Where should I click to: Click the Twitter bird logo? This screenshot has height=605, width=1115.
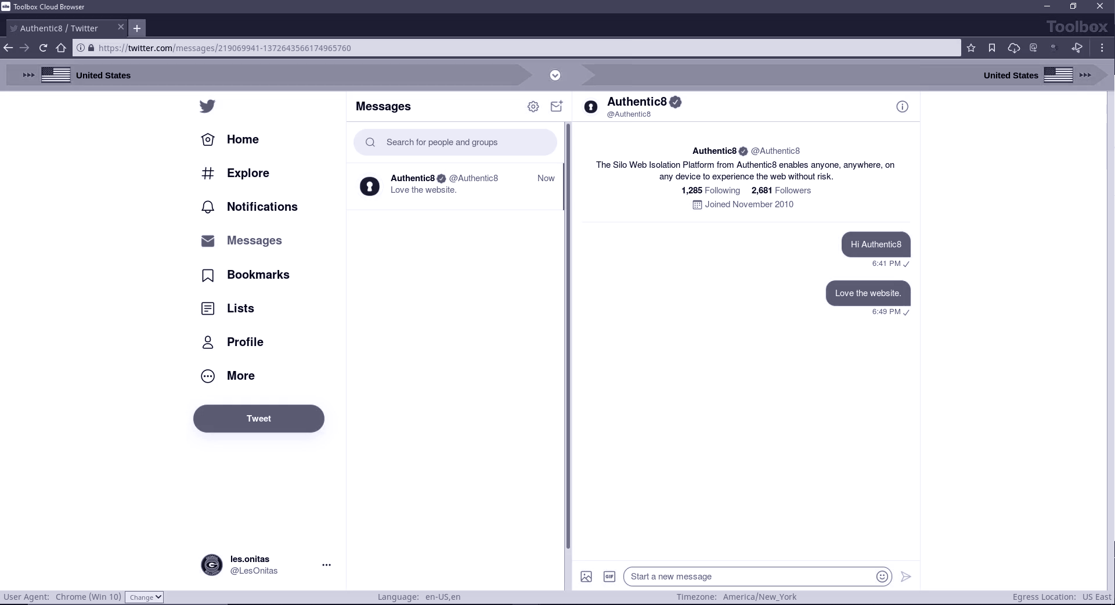pos(207,106)
